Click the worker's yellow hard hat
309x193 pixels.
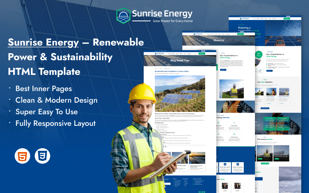pyautogui.click(x=142, y=93)
